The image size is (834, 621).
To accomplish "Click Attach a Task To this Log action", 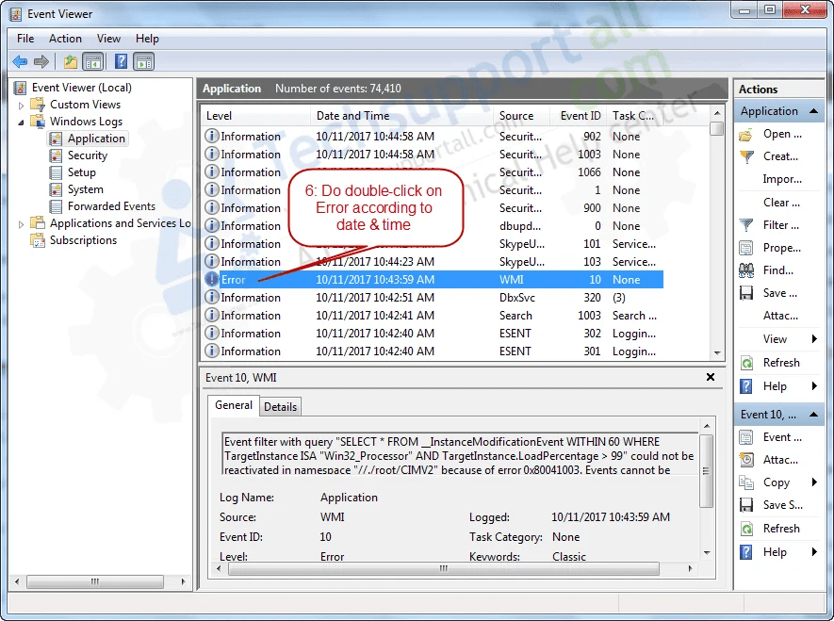I will [780, 316].
